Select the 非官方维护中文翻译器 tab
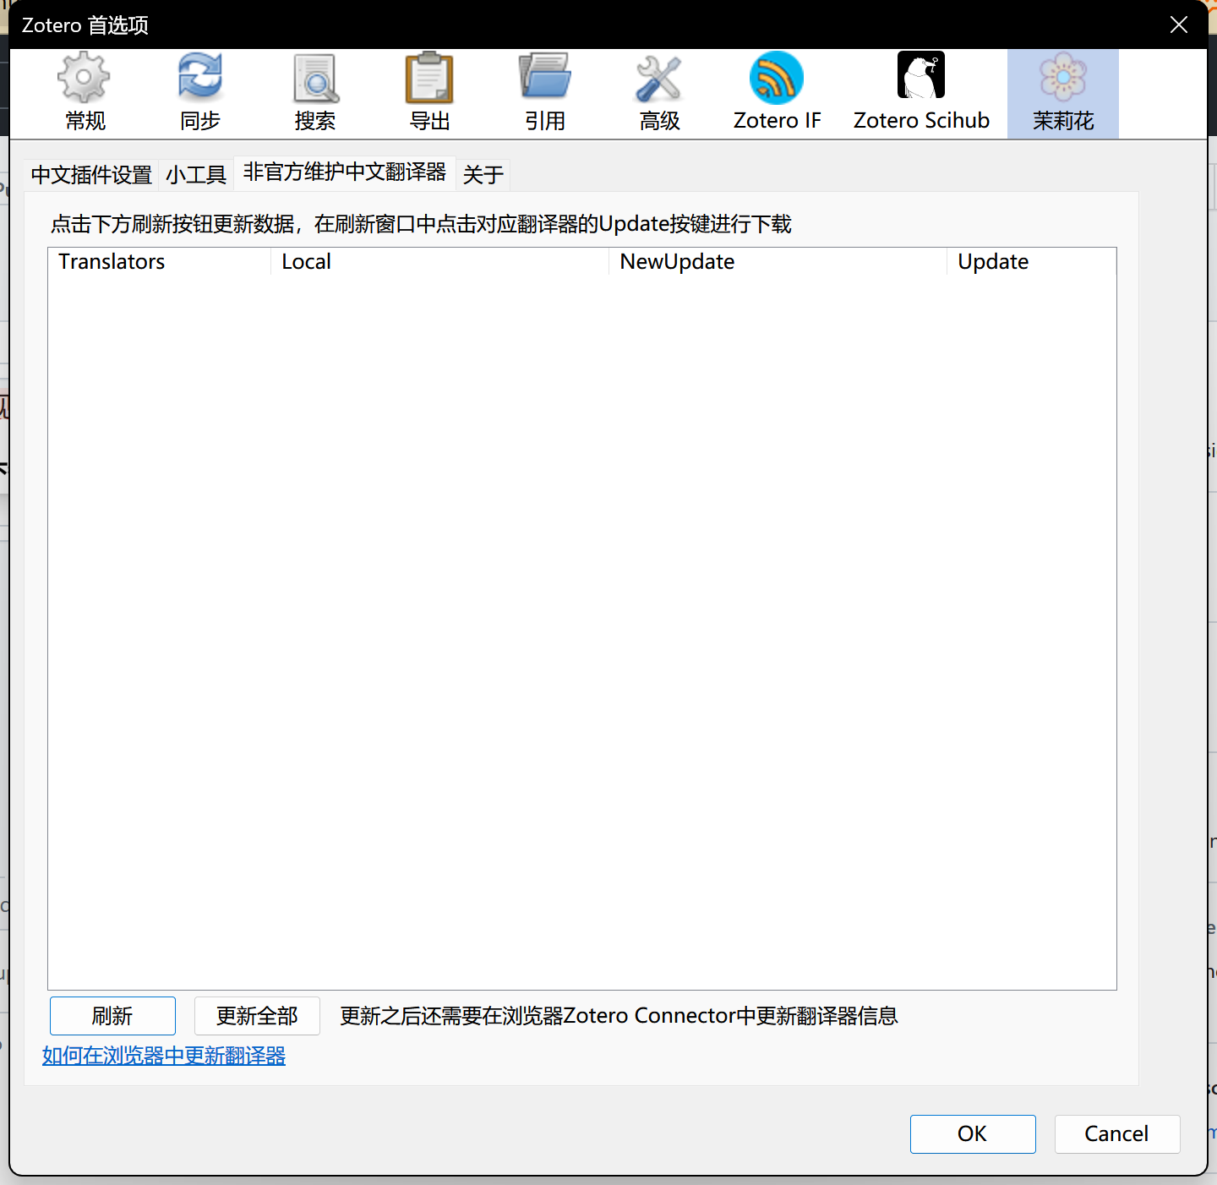 click(x=345, y=172)
